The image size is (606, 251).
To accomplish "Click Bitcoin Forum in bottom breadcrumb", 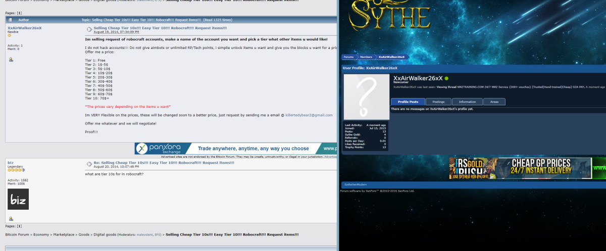I will click(16, 234).
